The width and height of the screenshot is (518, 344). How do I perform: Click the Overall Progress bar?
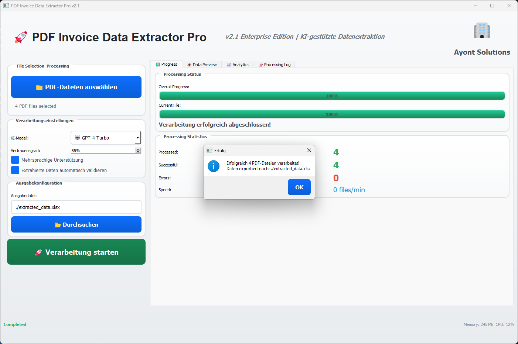pyautogui.click(x=332, y=96)
